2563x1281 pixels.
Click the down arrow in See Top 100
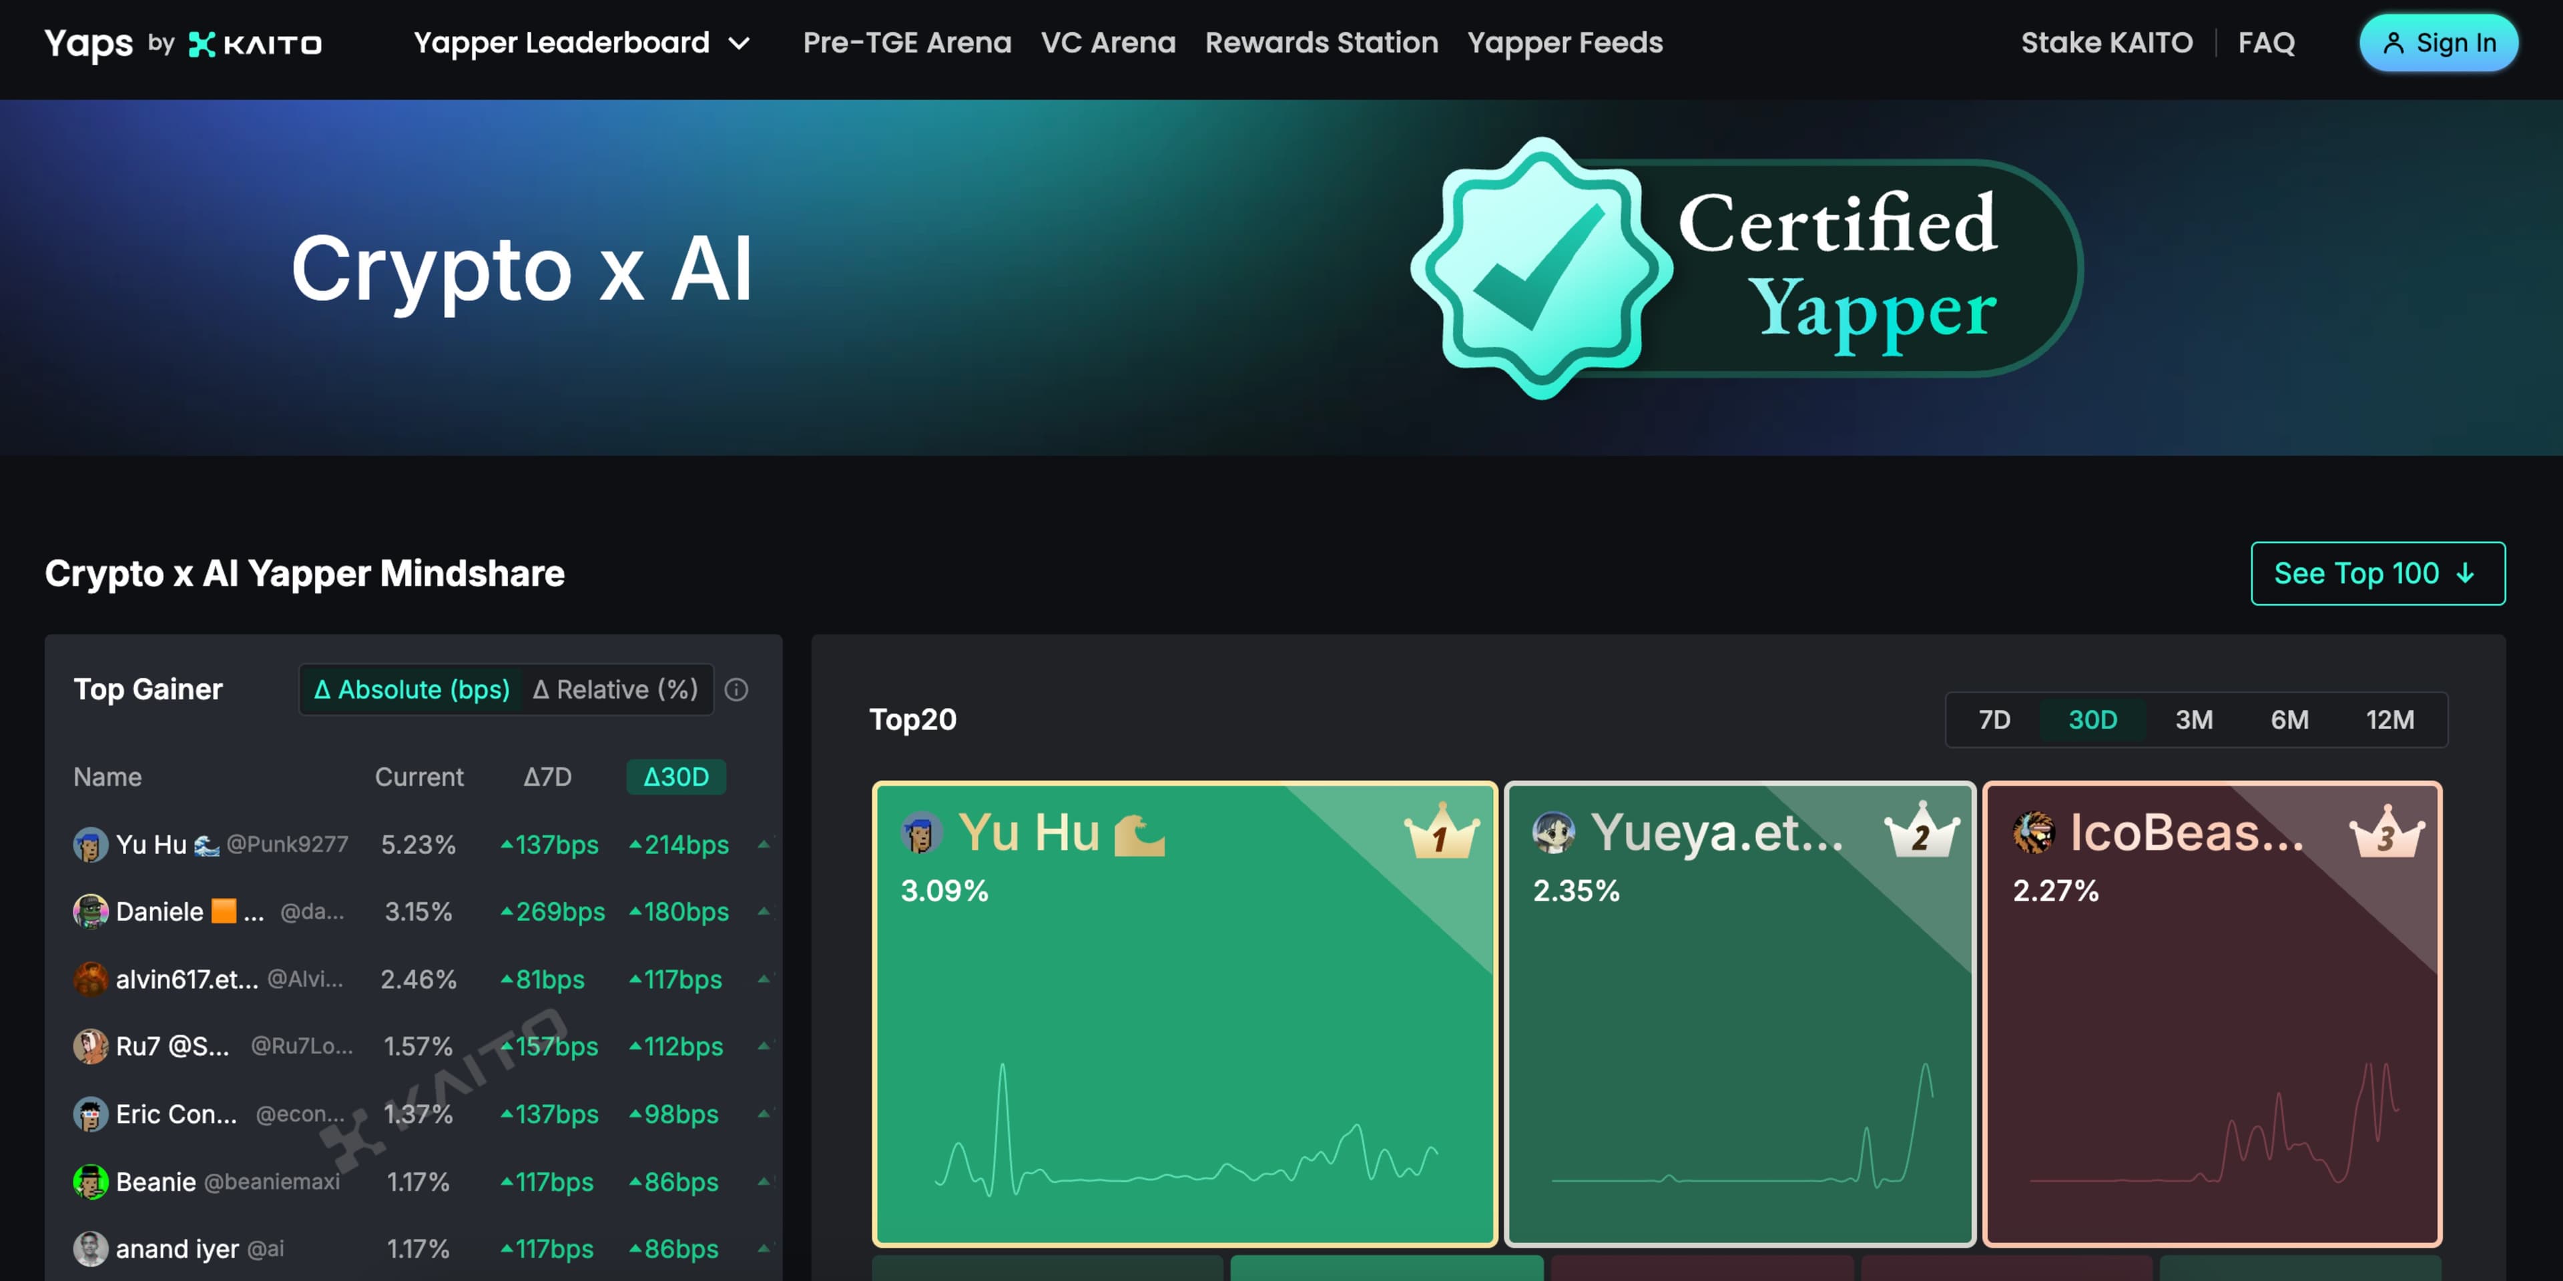(2464, 573)
